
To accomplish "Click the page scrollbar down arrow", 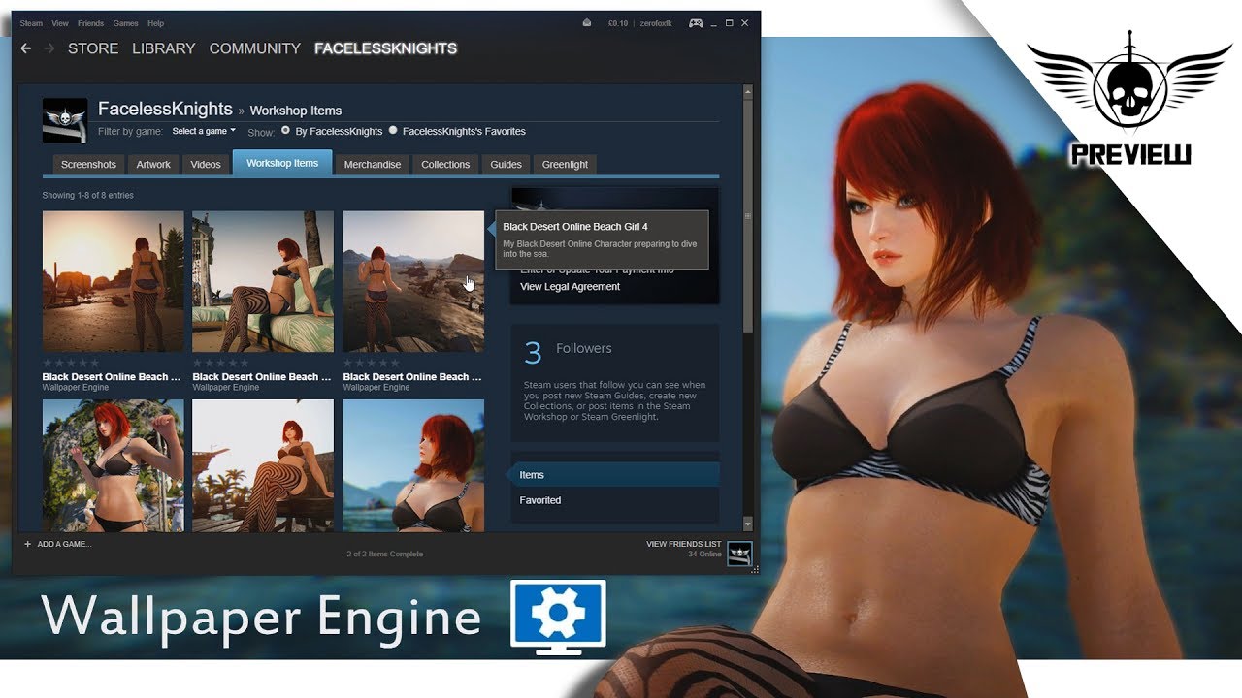I will pyautogui.click(x=748, y=523).
